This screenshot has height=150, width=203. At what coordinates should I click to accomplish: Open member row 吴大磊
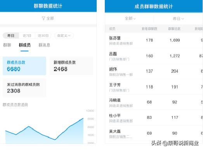click(x=154, y=133)
